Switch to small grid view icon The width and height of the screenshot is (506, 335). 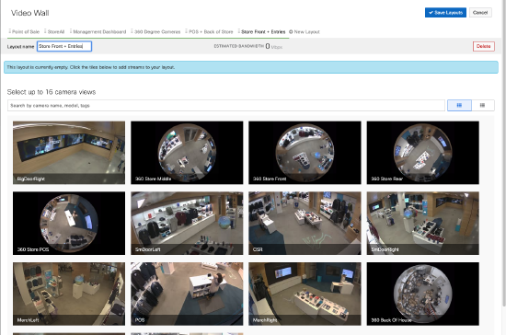[x=482, y=105]
